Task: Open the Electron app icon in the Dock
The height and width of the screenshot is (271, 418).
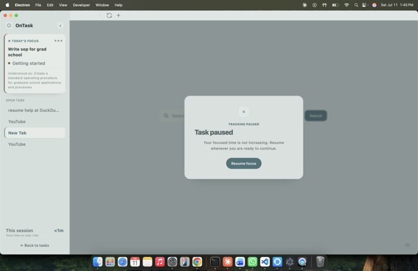Action: [x=290, y=262]
